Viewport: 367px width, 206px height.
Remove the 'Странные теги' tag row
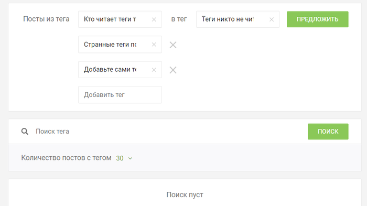pyautogui.click(x=173, y=45)
